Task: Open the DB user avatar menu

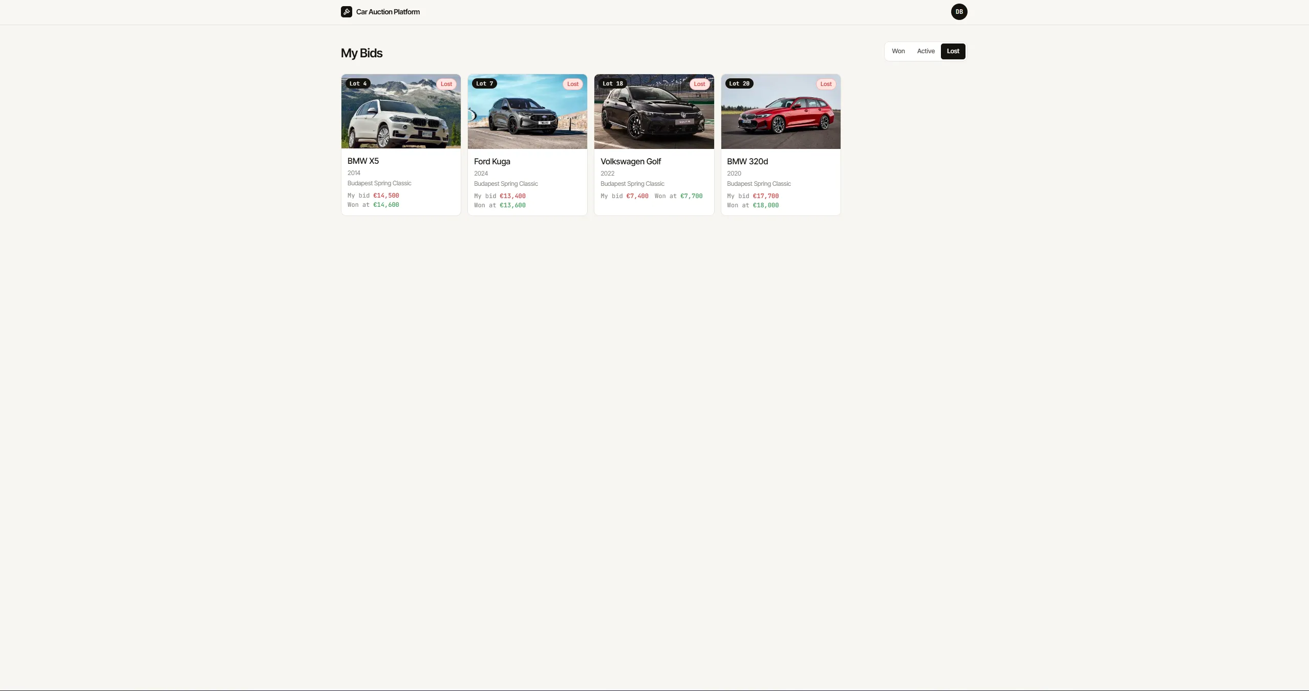Action: (959, 12)
